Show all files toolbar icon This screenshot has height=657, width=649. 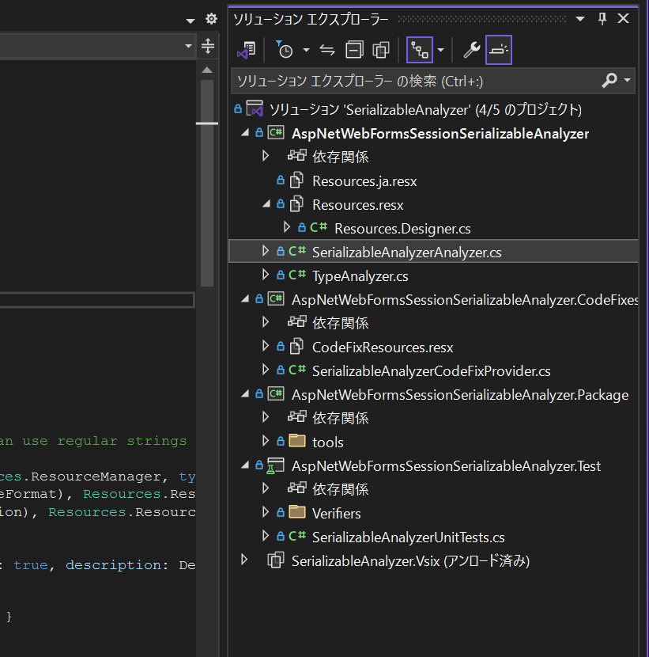click(381, 51)
